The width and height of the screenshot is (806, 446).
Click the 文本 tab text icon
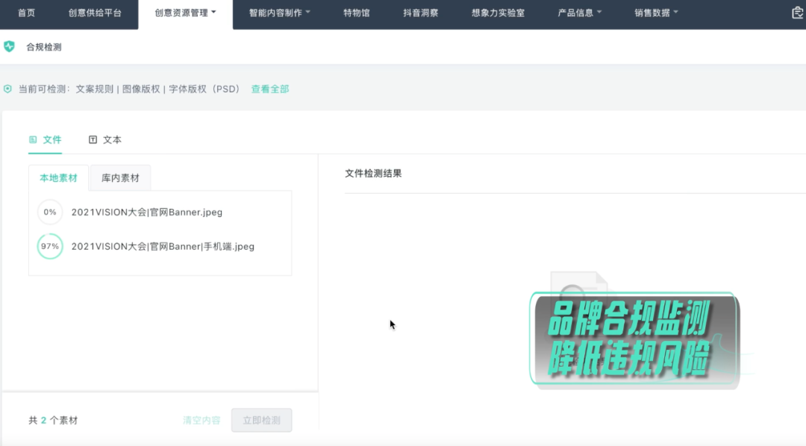tap(93, 139)
